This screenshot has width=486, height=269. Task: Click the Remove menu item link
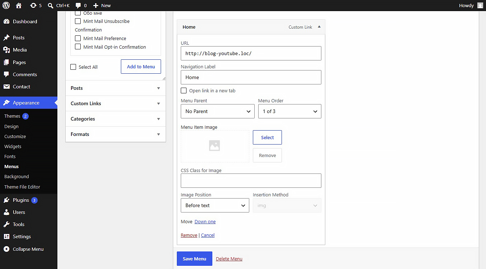click(189, 235)
